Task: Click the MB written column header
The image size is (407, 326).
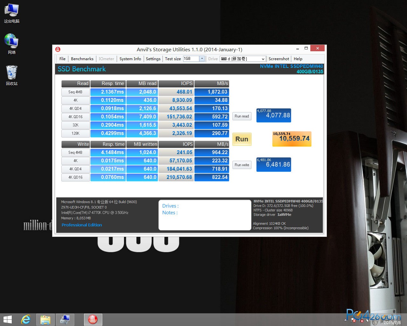Action: click(142, 144)
